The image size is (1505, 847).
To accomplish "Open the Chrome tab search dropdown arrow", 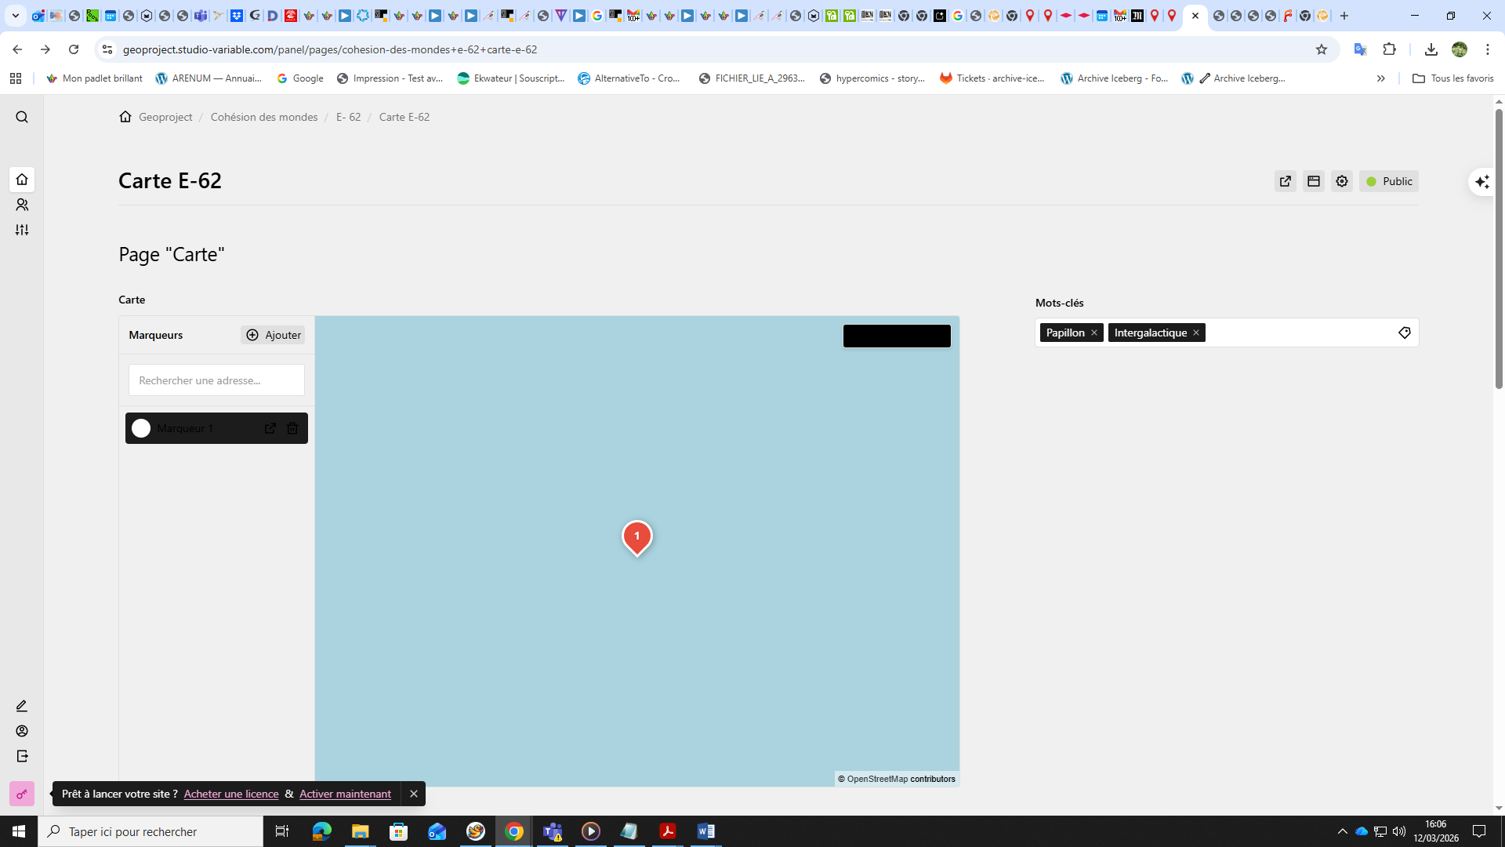I will (x=15, y=16).
